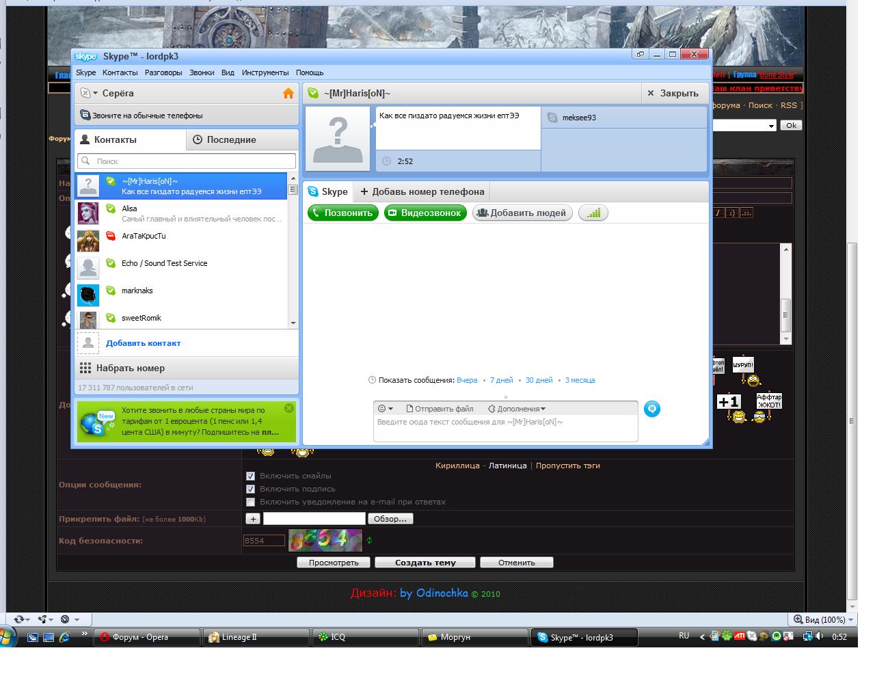Click the Пропустить тэги link

click(x=568, y=466)
